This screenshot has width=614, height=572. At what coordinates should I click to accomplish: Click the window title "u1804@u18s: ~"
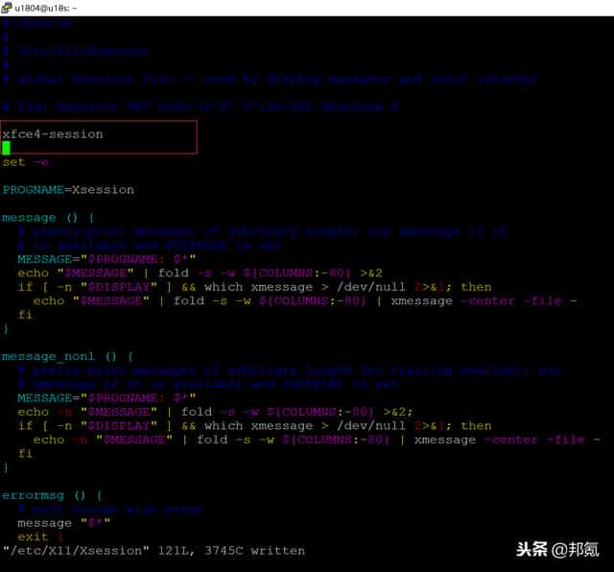click(46, 8)
